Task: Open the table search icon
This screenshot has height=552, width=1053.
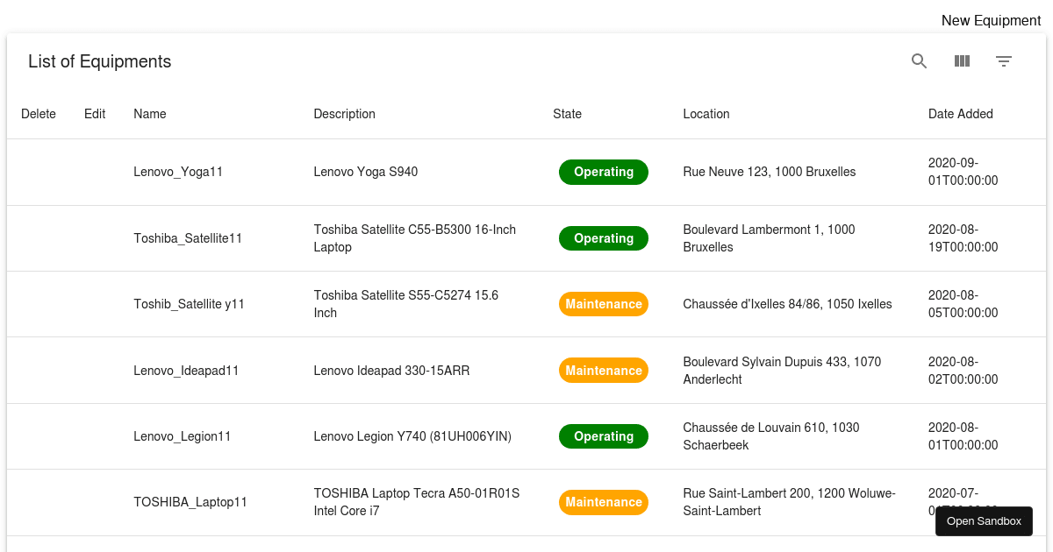Action: coord(919,61)
